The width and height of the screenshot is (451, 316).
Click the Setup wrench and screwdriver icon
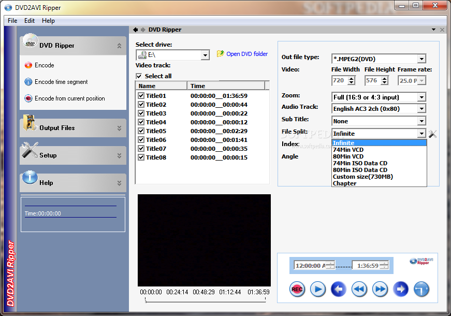[30, 150]
